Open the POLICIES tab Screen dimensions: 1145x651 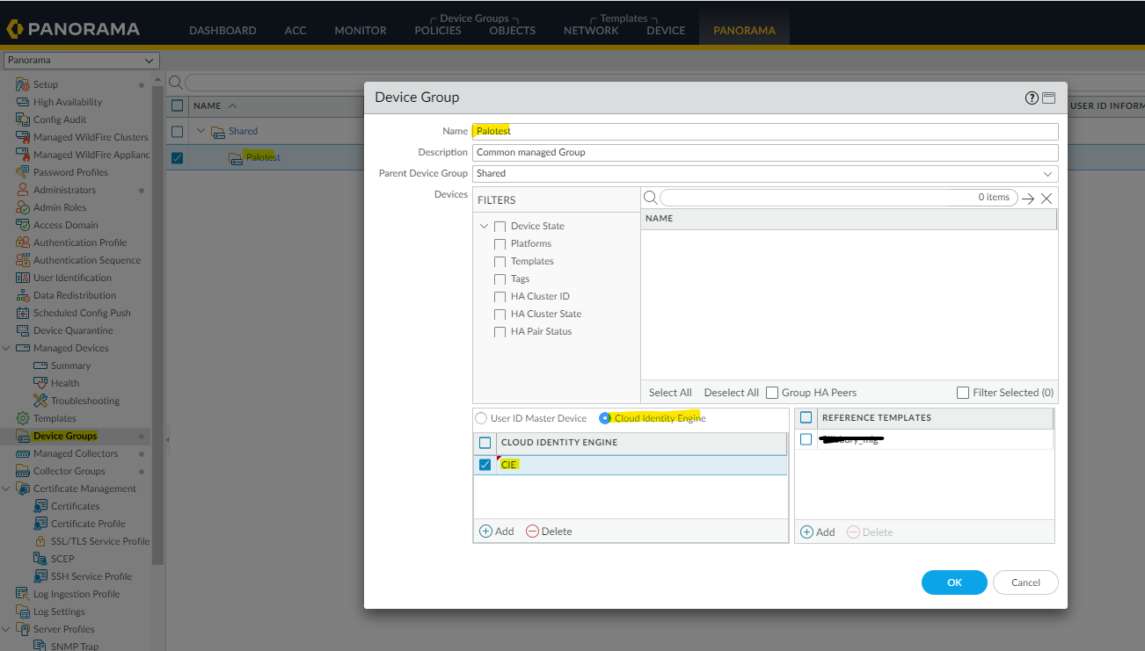[437, 30]
